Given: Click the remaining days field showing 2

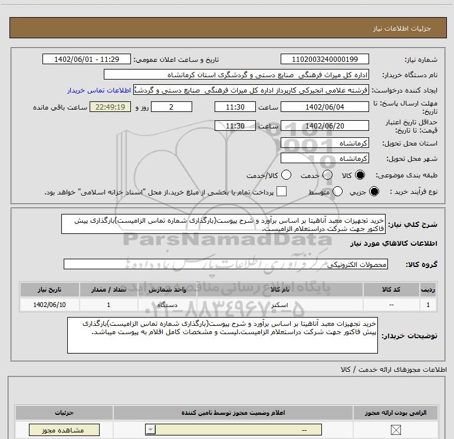Looking at the screenshot, I should point(172,107).
